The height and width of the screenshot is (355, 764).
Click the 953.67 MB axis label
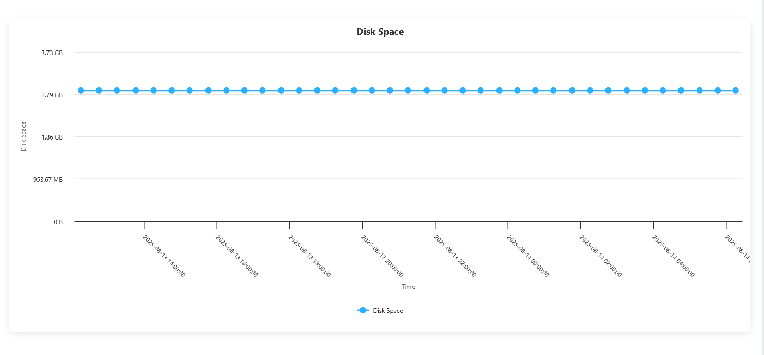48,180
